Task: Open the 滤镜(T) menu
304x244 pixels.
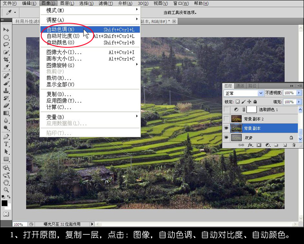Action: coord(106,3)
